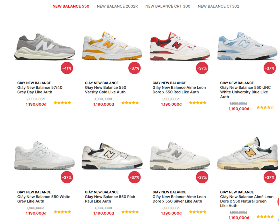279x221 pixels.
Task: Click the four-star rating on UNC shoe
Action: point(265,107)
